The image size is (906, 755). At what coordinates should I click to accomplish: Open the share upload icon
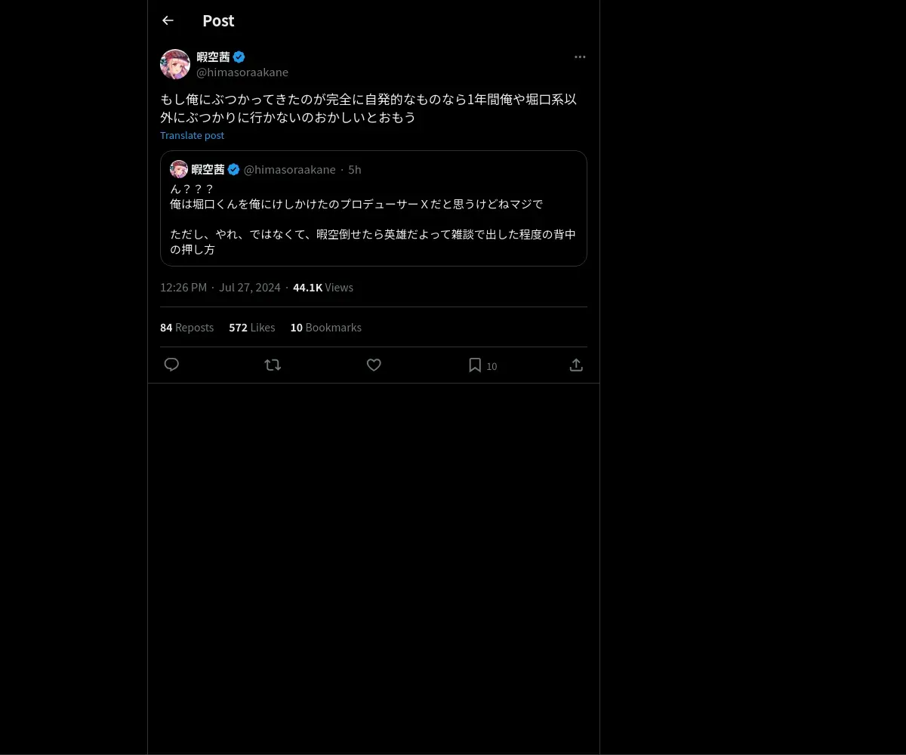coord(576,365)
